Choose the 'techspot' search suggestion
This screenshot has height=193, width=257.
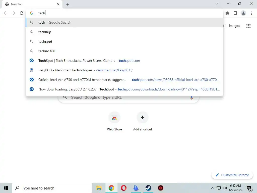point(124,41)
